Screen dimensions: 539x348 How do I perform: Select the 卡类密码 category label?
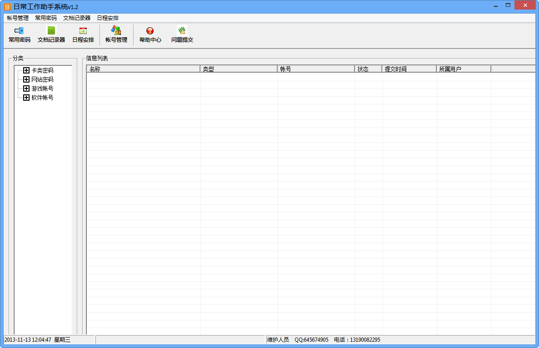tap(42, 70)
